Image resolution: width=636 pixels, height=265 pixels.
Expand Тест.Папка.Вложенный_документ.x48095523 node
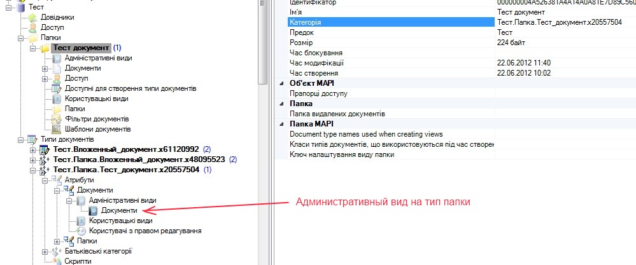(x=33, y=160)
